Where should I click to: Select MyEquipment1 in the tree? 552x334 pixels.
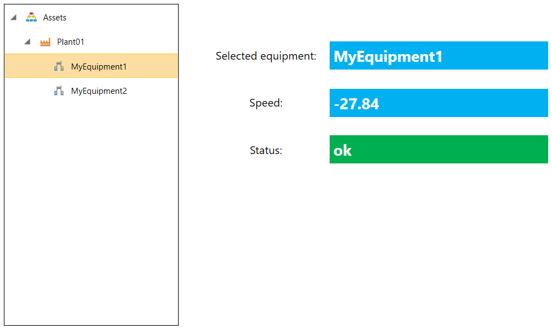pyautogui.click(x=98, y=66)
